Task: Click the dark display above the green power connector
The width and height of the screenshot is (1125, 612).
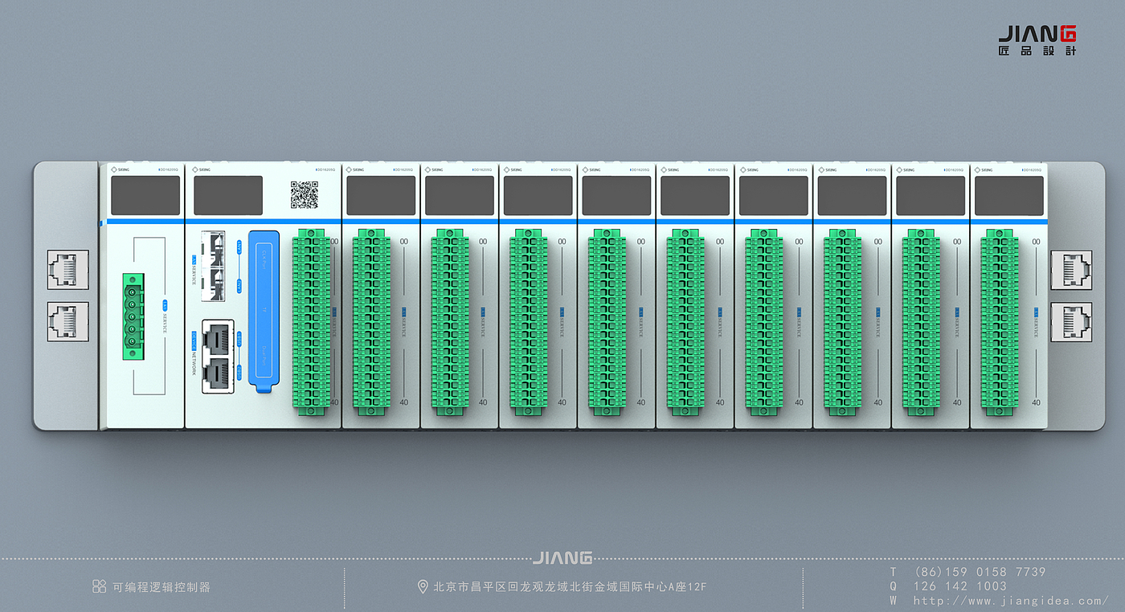Action: [x=145, y=195]
